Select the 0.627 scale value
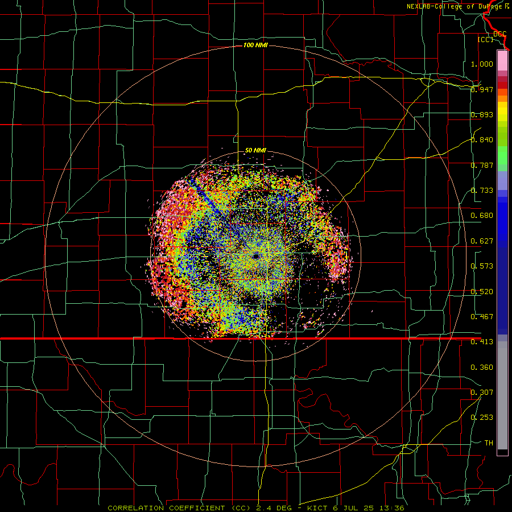 (482, 241)
